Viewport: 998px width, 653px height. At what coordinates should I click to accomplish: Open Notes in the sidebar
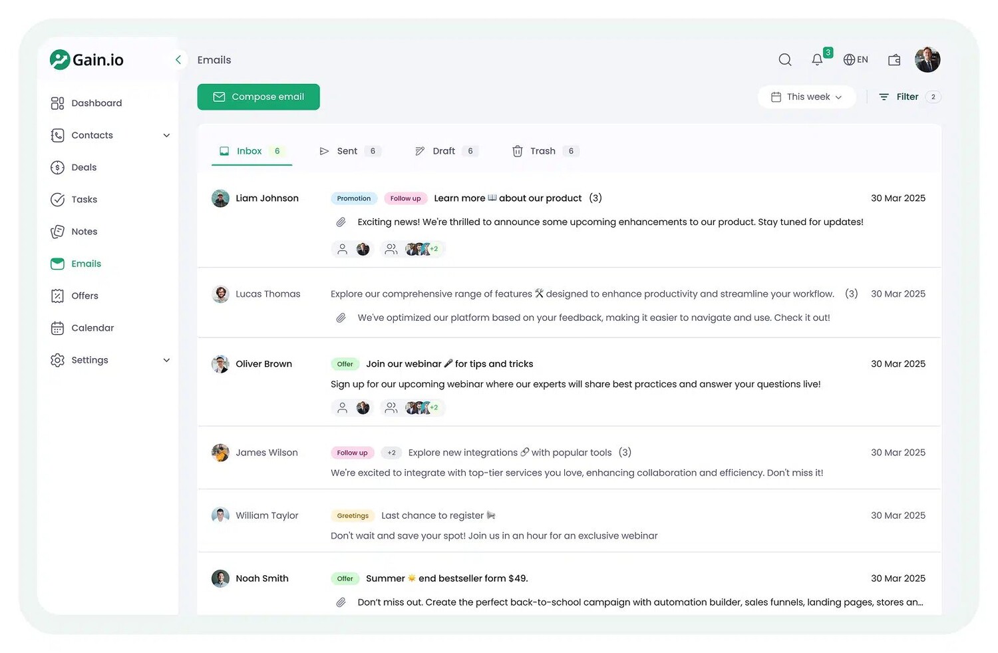pos(84,232)
